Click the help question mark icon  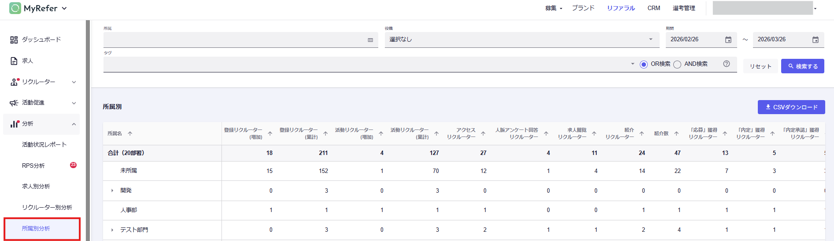click(727, 64)
